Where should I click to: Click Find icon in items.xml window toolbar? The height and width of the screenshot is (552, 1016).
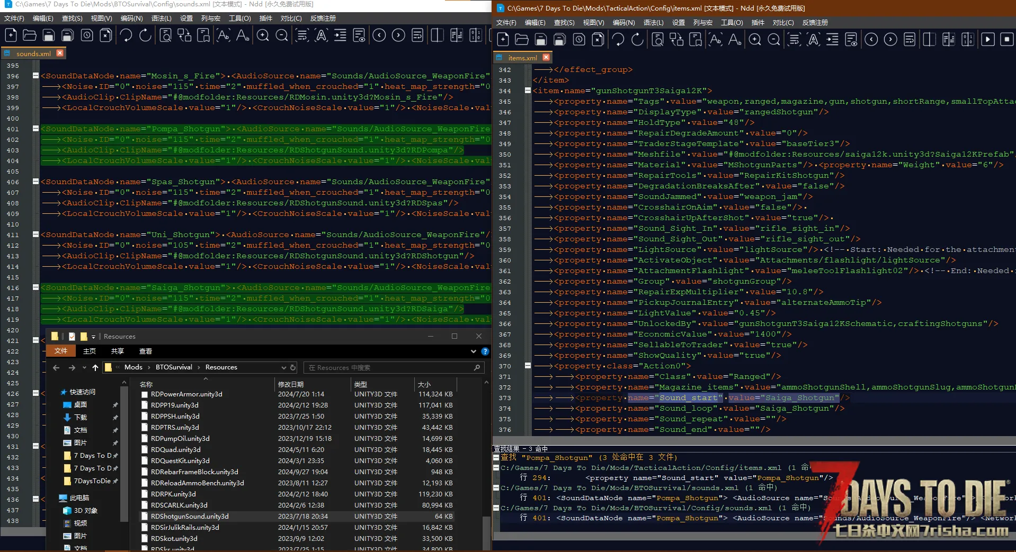coord(657,40)
